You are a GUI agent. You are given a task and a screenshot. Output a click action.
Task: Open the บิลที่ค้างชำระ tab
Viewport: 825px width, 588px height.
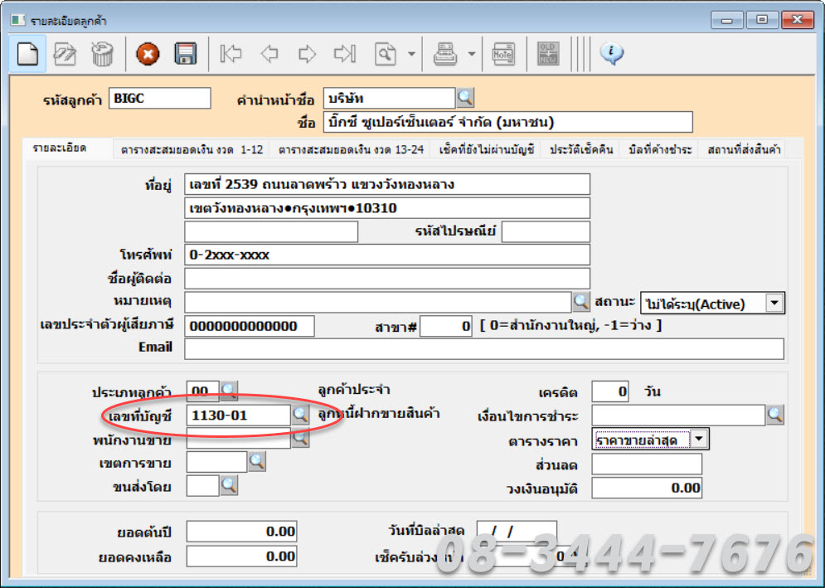click(660, 149)
